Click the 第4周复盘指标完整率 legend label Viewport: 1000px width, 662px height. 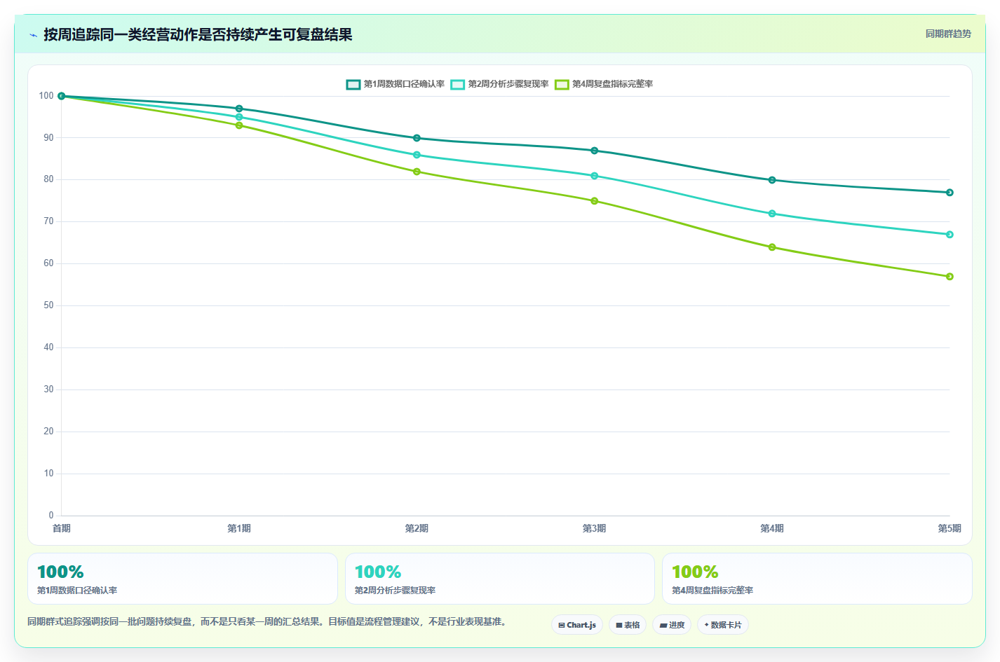click(612, 84)
